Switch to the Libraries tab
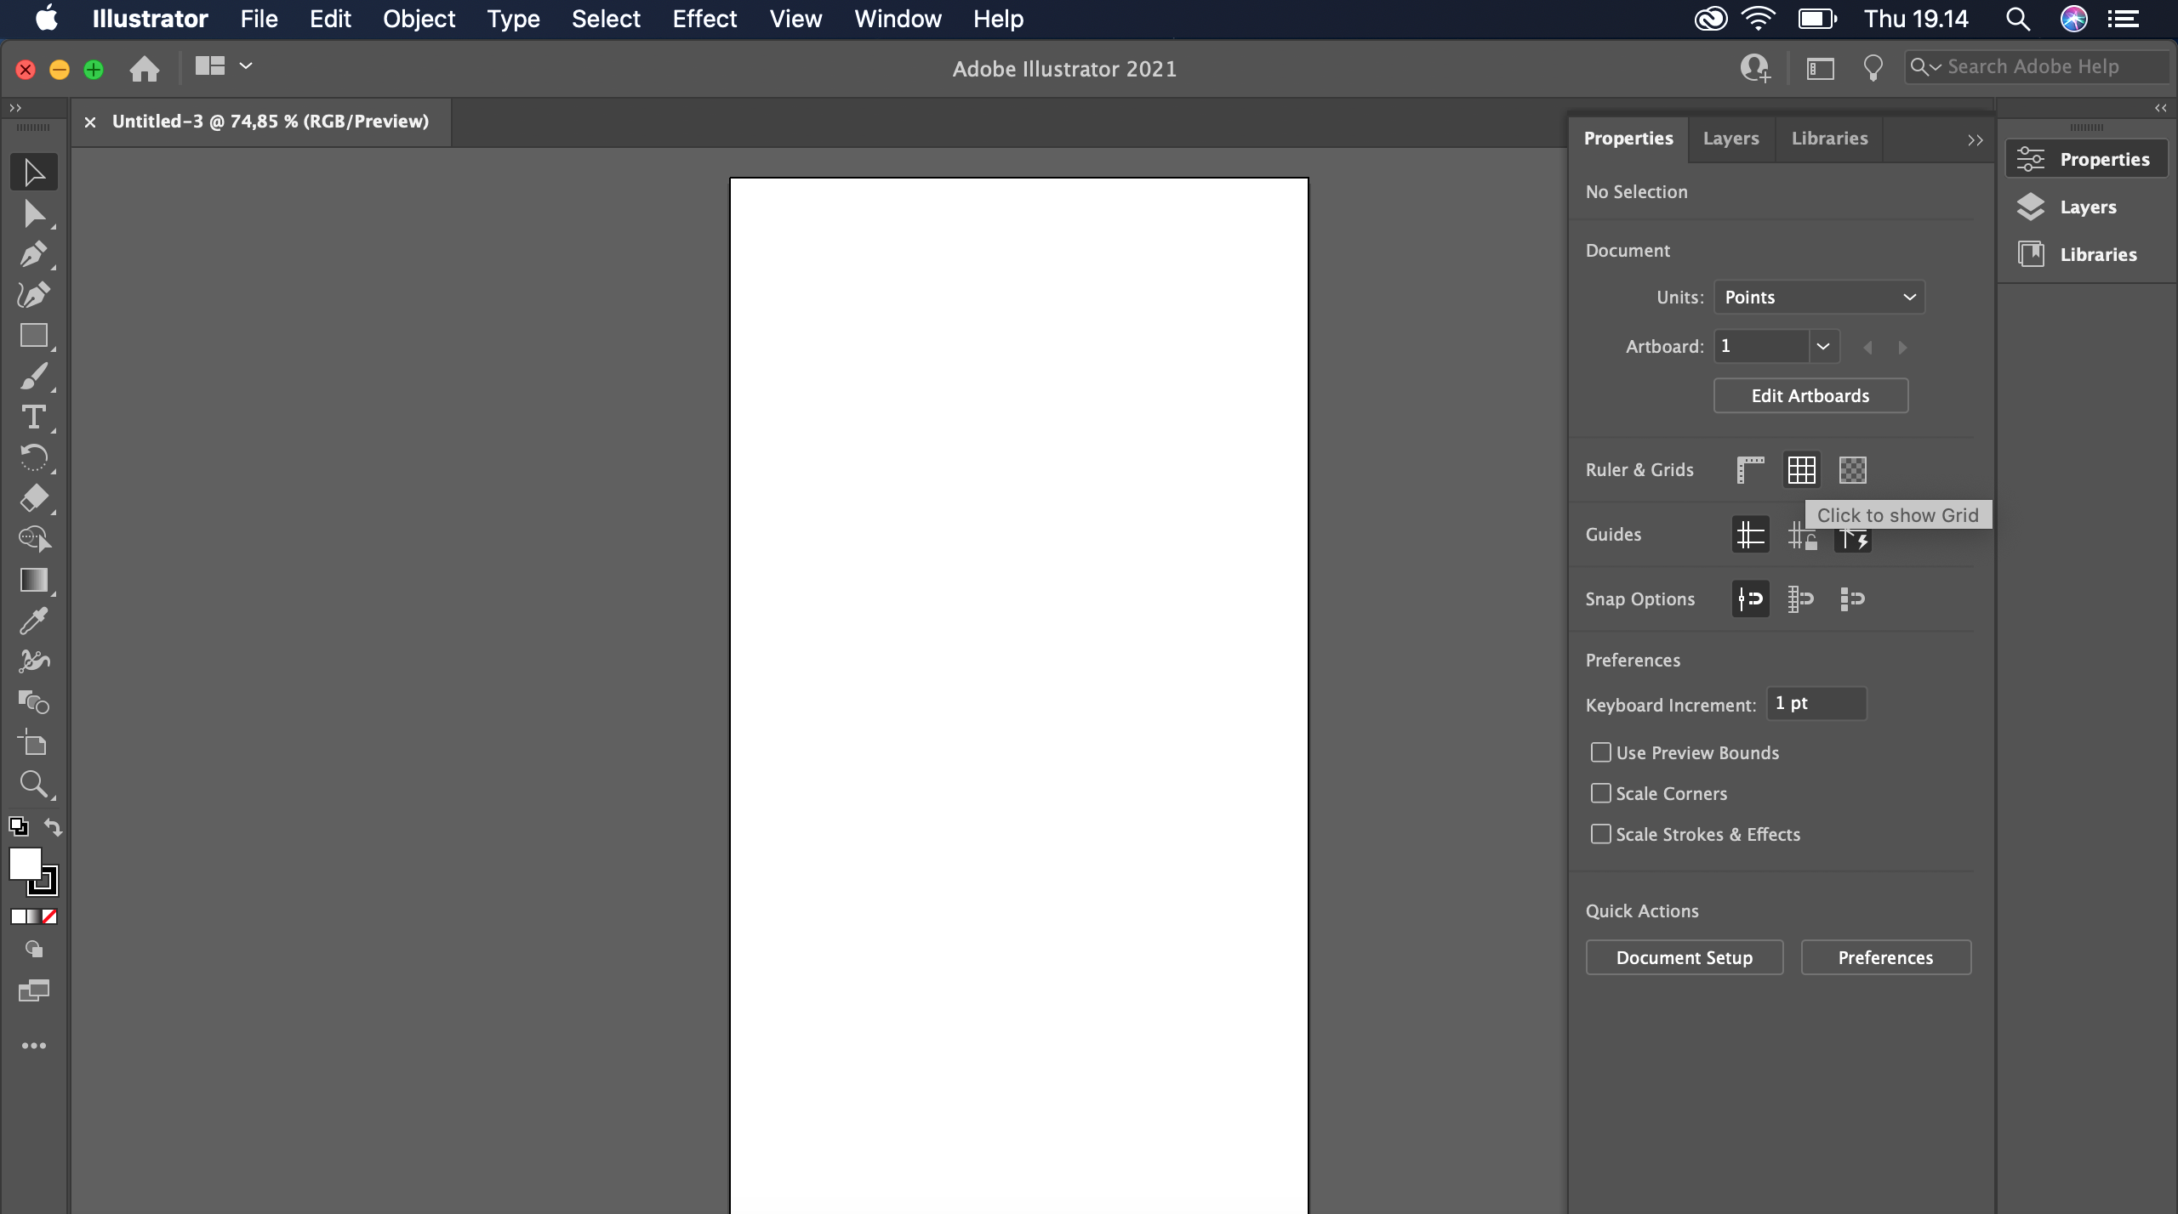Viewport: 2178px width, 1214px height. click(1829, 139)
